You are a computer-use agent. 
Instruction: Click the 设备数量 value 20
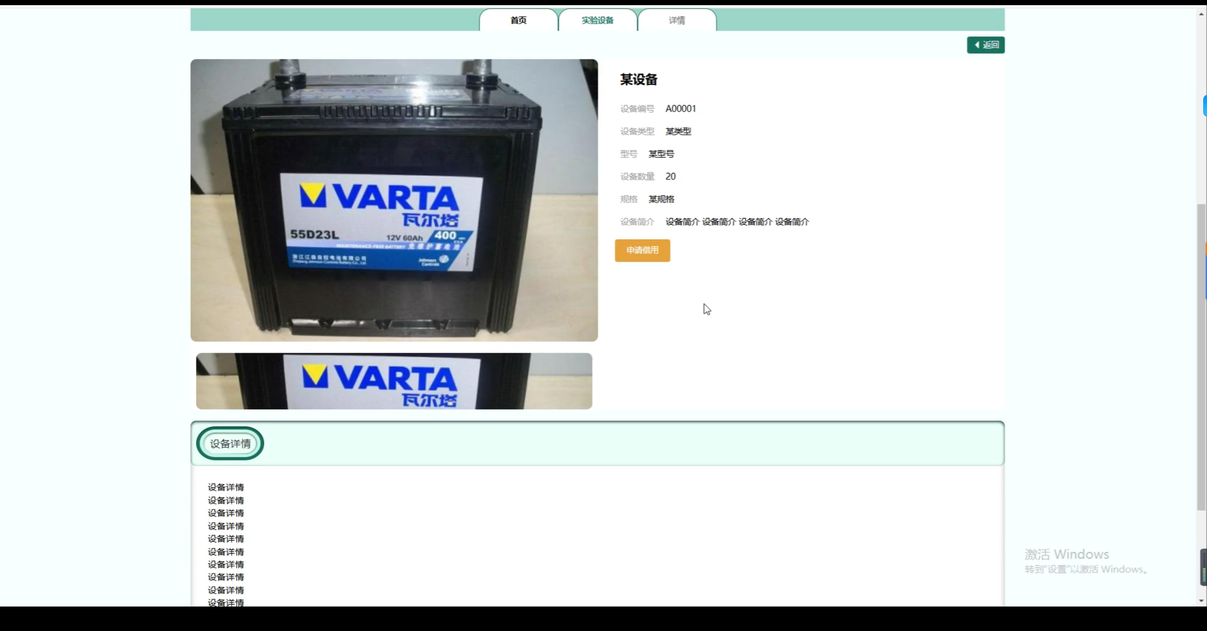point(670,176)
